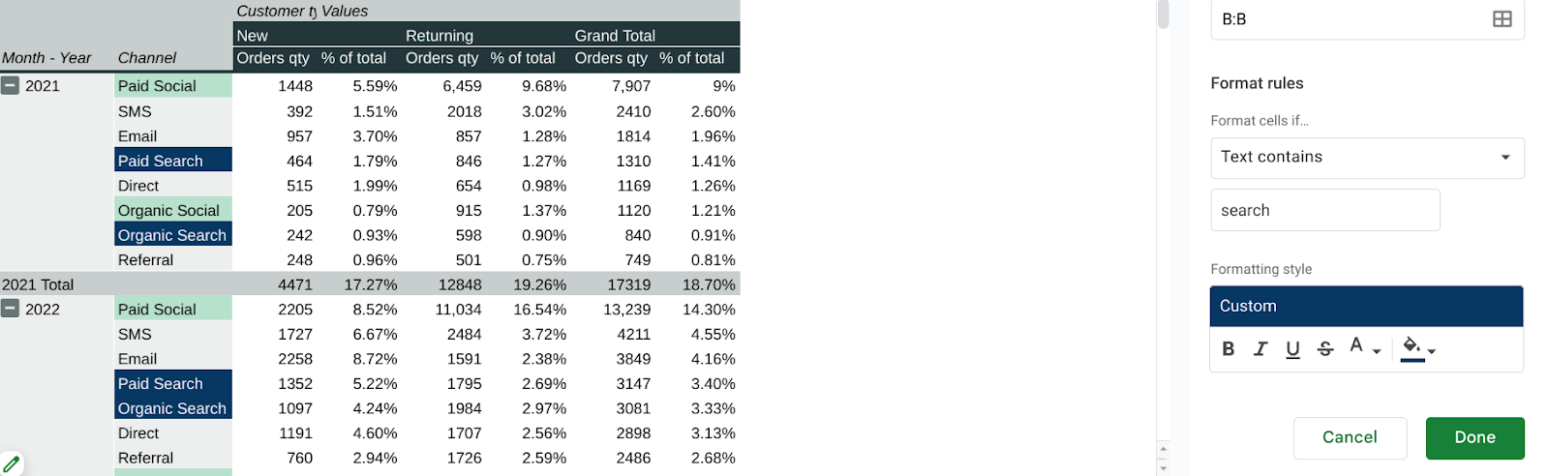The width and height of the screenshot is (1549, 476).
Task: Click the Cancel button
Action: (1350, 438)
